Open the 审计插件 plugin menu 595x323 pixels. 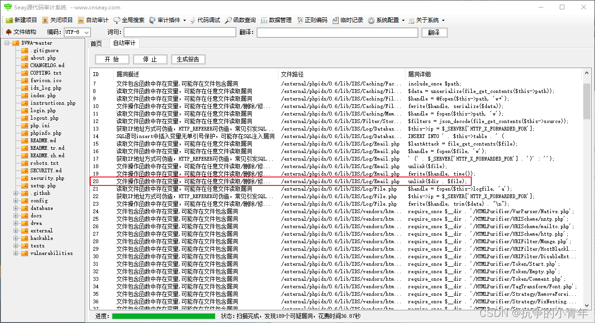point(167,20)
